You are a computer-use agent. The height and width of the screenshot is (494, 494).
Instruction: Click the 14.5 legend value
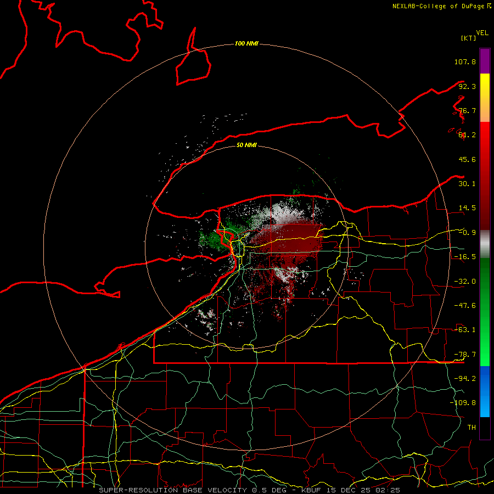467,208
